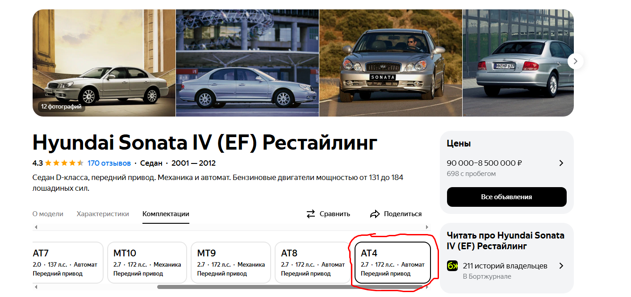Click the Читать про Hyundai Sonata heading

click(506, 241)
